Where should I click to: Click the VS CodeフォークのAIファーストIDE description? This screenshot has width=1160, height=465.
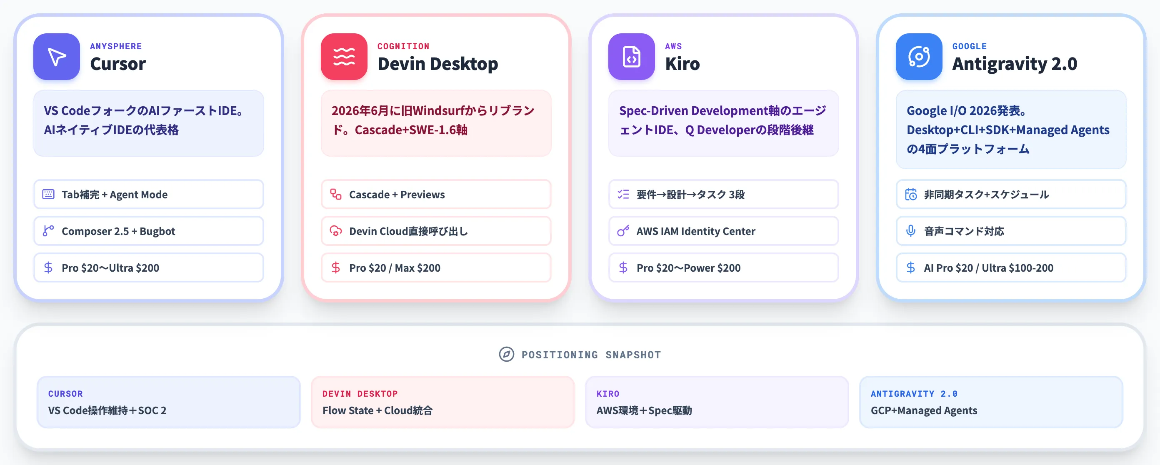[149, 123]
